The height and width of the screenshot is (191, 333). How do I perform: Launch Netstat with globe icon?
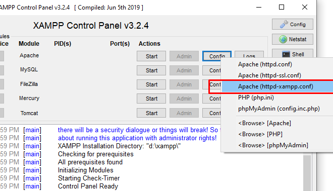pos(293,39)
